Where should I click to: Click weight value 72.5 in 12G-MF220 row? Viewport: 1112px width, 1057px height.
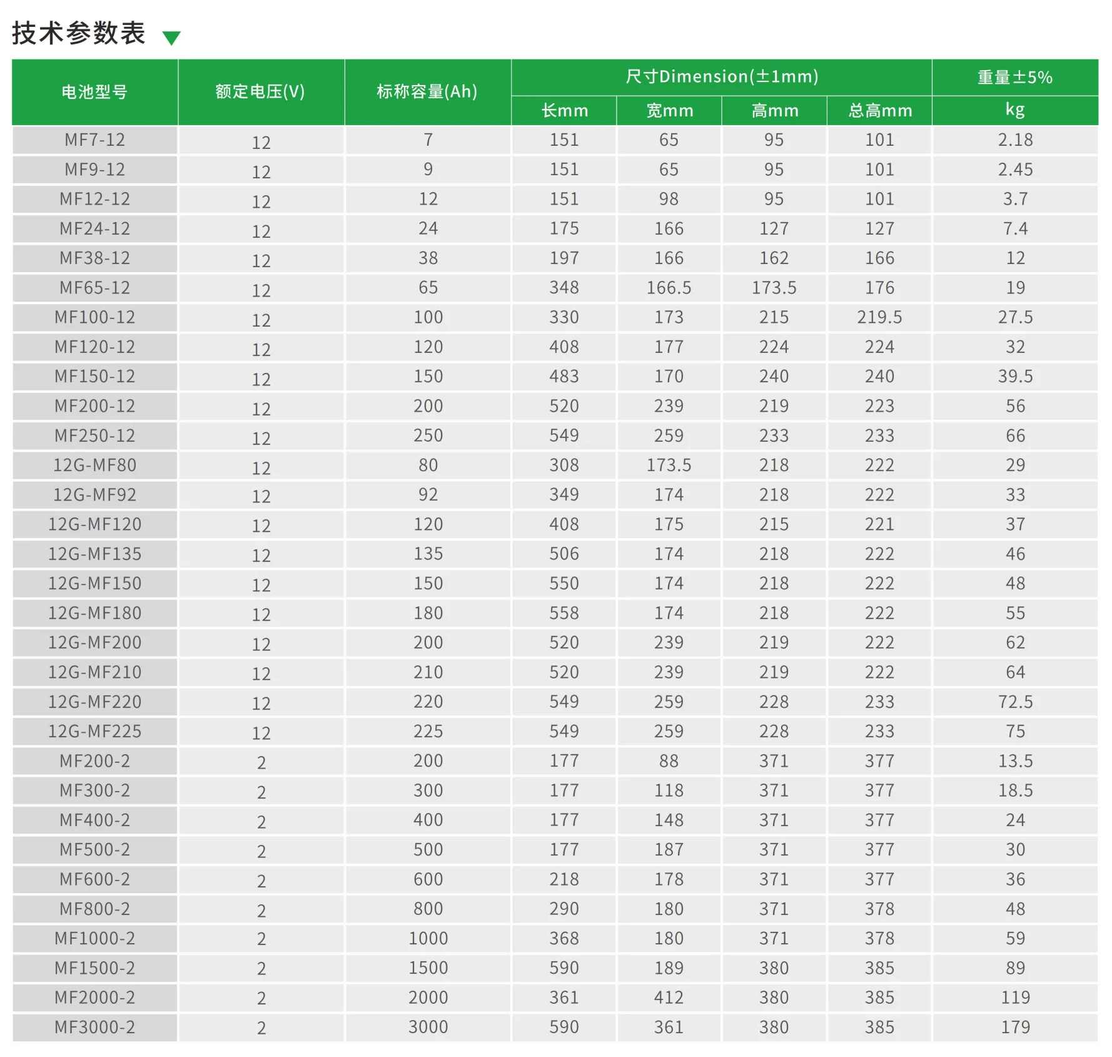(1015, 702)
